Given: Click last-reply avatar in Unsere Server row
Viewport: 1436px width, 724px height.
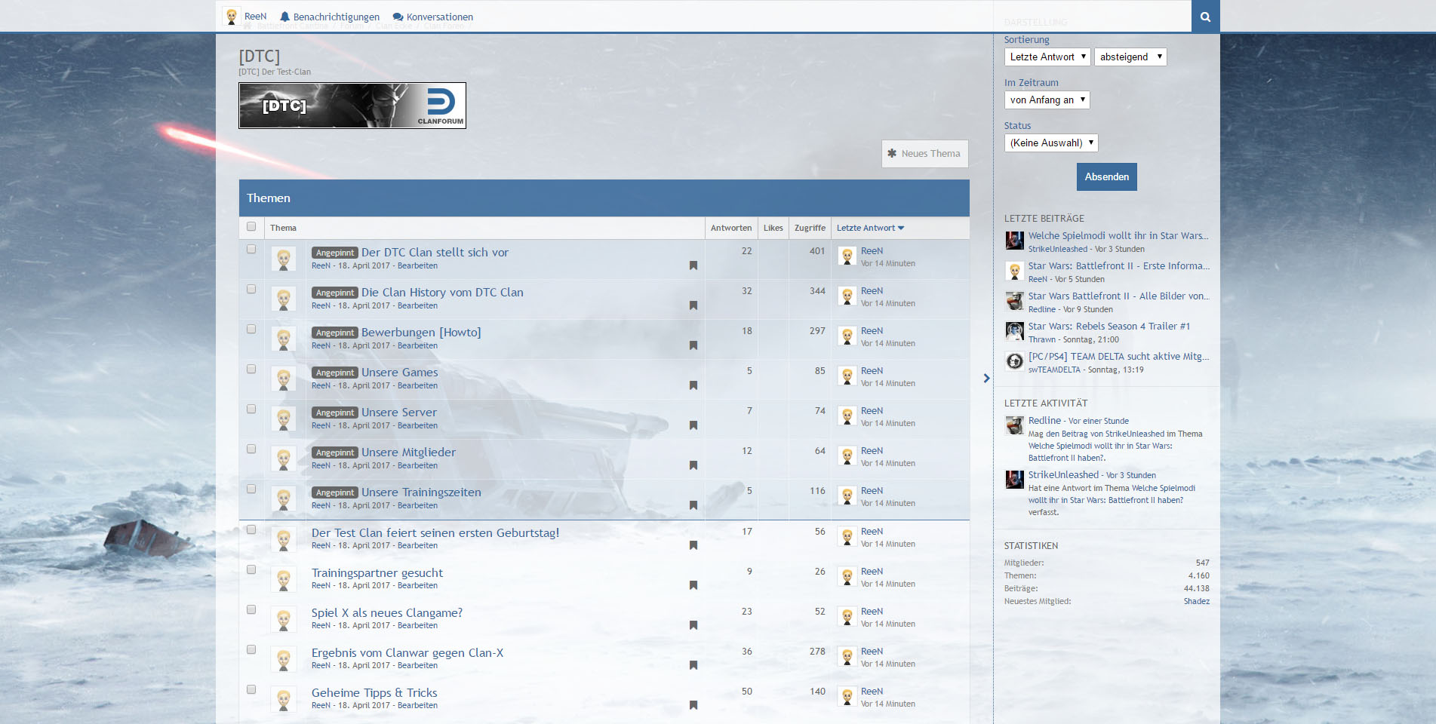Looking at the screenshot, I should pos(847,416).
